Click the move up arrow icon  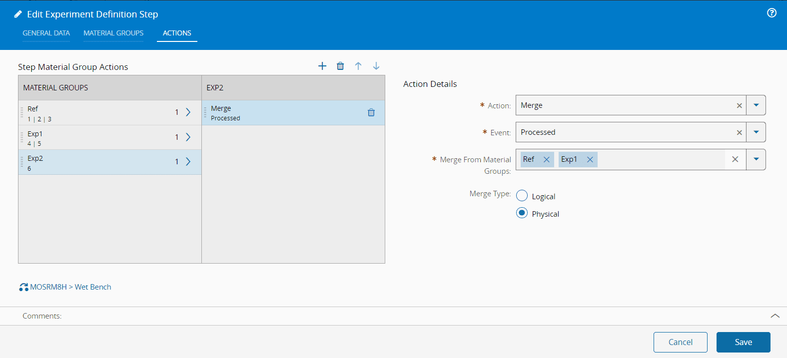click(358, 66)
